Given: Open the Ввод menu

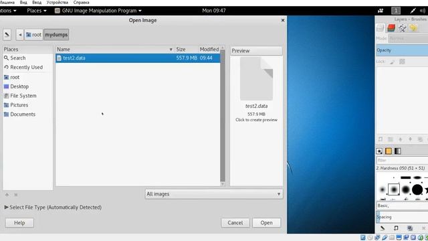Looking at the screenshot, I should pyautogui.click(x=37, y=3).
